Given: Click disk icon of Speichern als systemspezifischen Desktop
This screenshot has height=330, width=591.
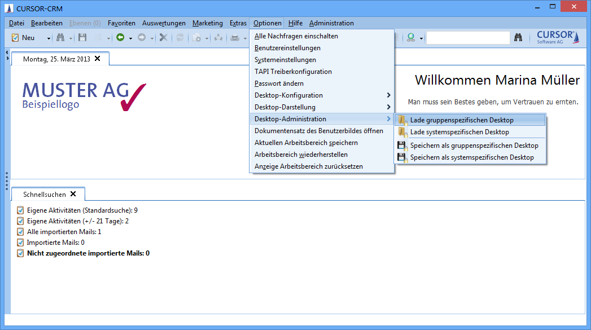Looking at the screenshot, I should 401,157.
